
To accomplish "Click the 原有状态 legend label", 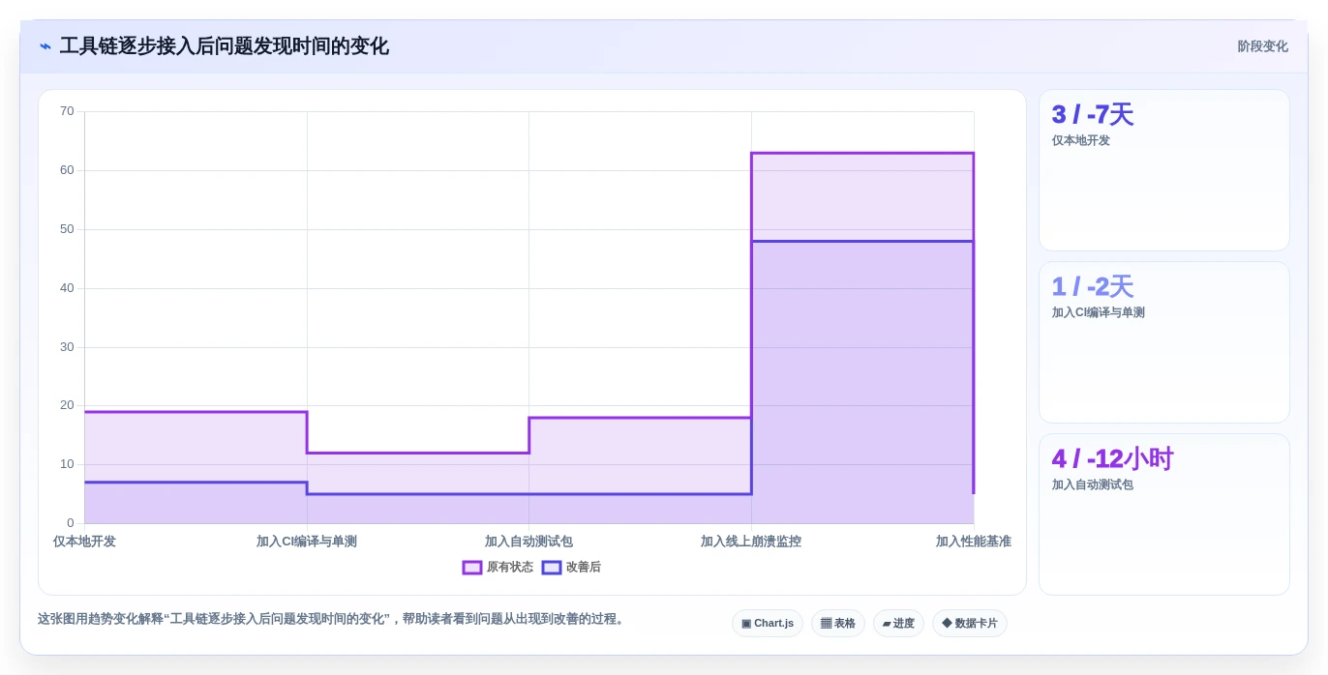I will click(510, 568).
